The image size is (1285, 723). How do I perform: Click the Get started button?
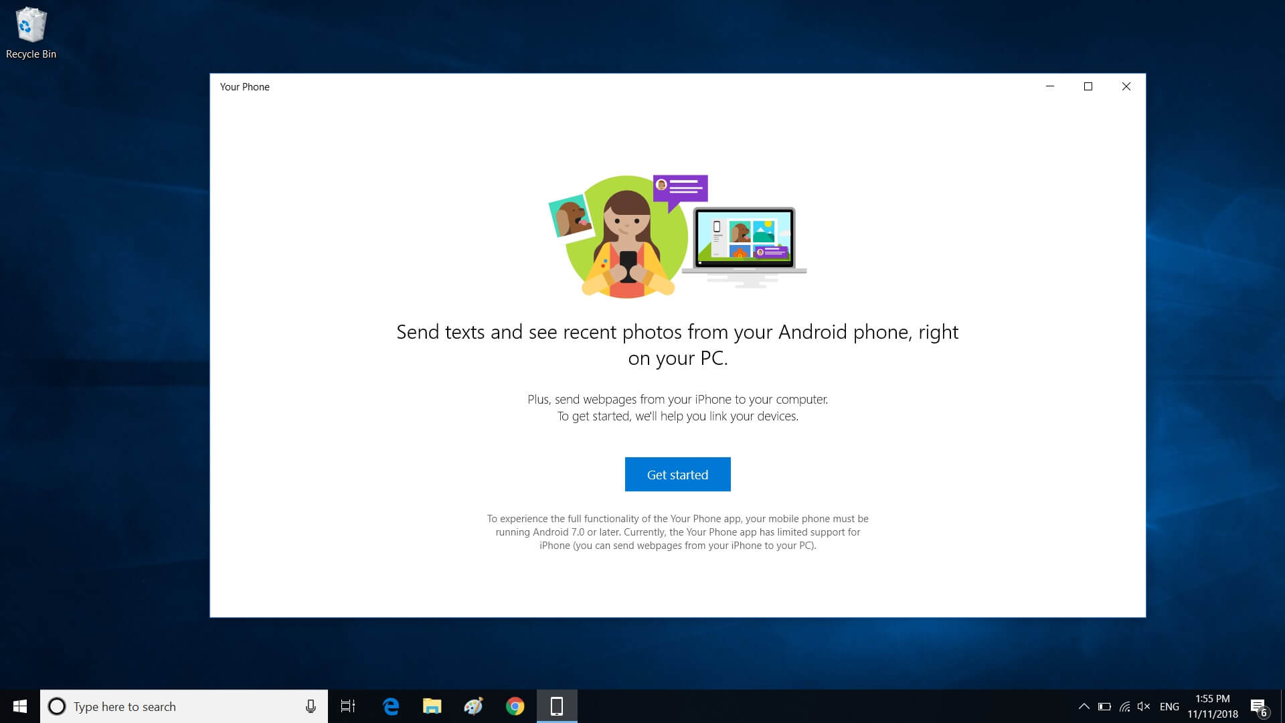click(x=677, y=475)
